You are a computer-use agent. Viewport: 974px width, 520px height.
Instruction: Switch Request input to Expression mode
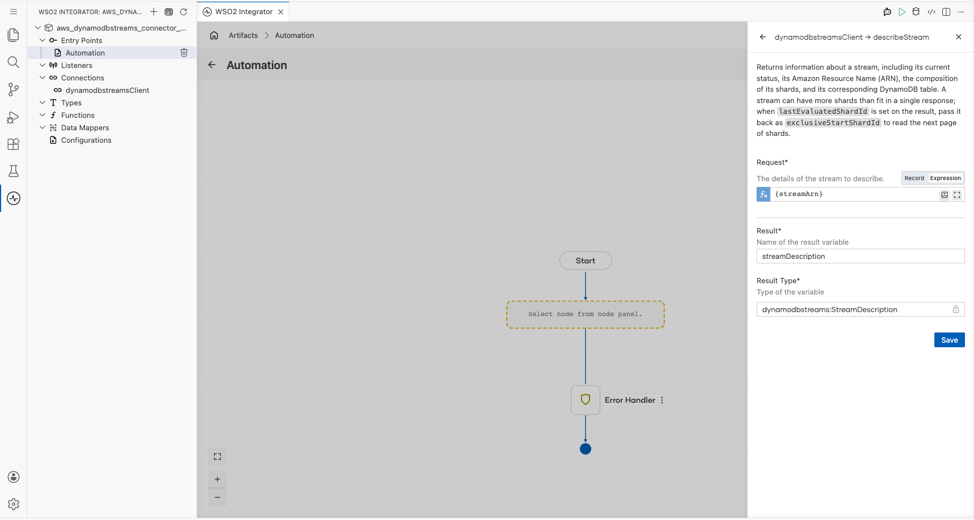(946, 178)
